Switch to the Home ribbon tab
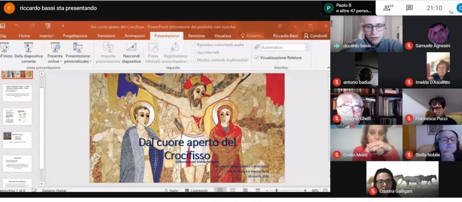The image size is (462, 202). tap(24, 36)
